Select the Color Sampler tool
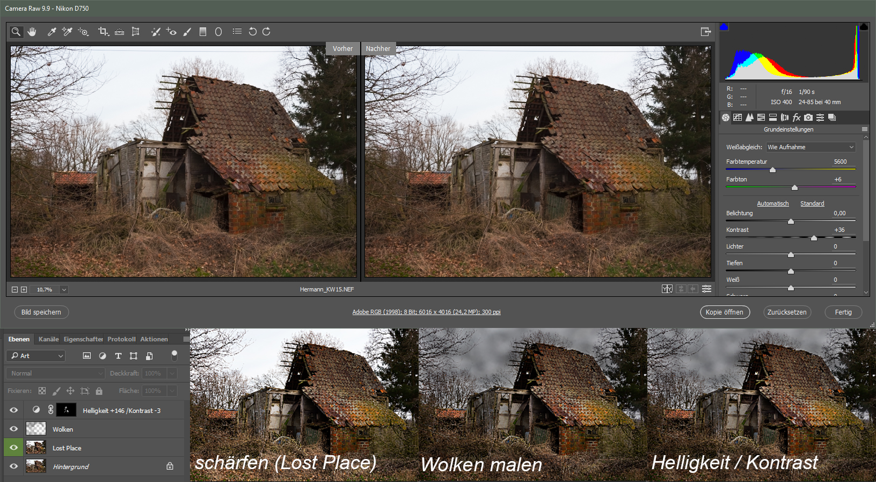 tap(67, 32)
